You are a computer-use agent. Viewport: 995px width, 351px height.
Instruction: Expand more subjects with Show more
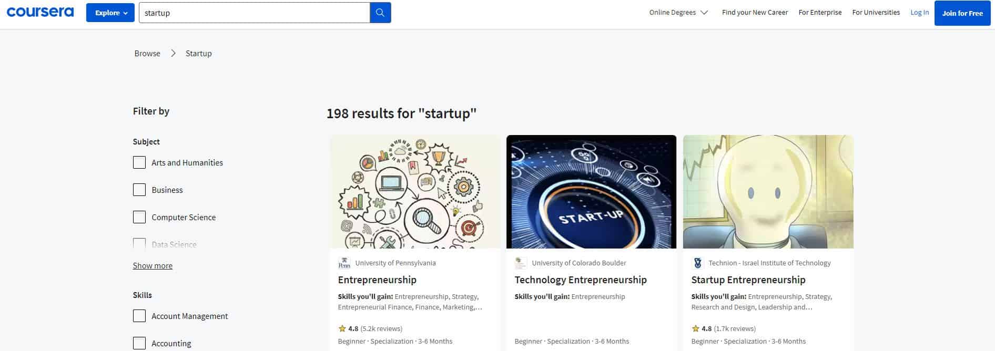pos(153,265)
